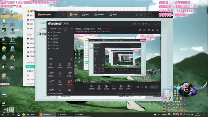The image size is (208, 117).
Task: Open the 房管助手 tool
Action: point(60,66)
